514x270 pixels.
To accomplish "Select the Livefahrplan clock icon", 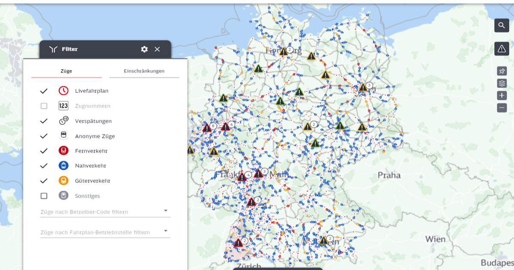I will [63, 90].
